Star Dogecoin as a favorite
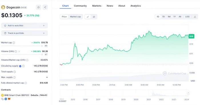Screen dimensions: 200x105 [38, 7]
